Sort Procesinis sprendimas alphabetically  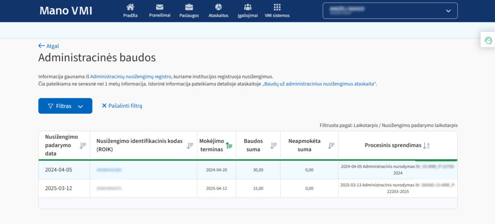pyautogui.click(x=426, y=145)
